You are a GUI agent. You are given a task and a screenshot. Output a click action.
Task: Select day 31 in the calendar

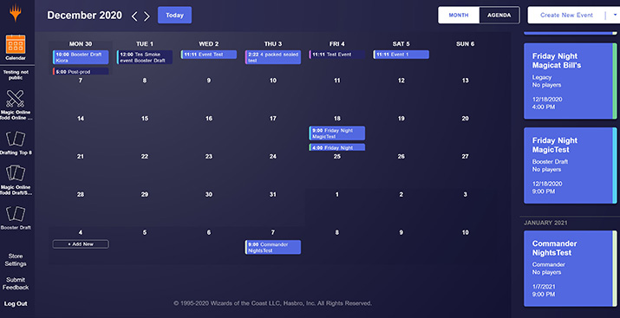pyautogui.click(x=273, y=194)
